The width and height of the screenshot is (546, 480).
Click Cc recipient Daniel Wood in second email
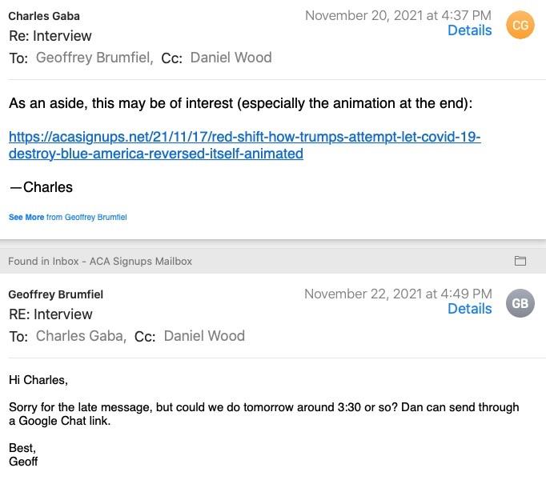click(204, 336)
